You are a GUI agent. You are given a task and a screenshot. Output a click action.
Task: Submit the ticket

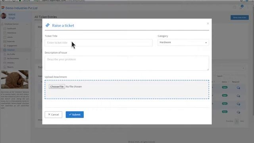pyautogui.click(x=75, y=115)
